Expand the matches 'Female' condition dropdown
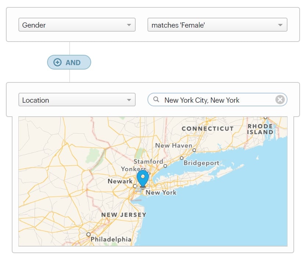307x262 pixels. coord(217,25)
